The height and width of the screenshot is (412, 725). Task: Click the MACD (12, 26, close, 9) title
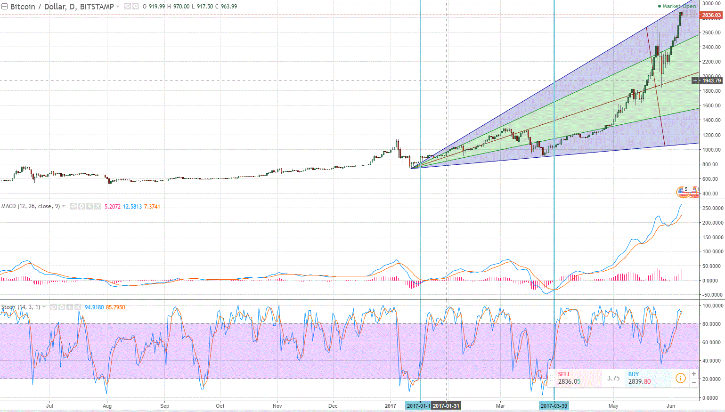coord(31,206)
